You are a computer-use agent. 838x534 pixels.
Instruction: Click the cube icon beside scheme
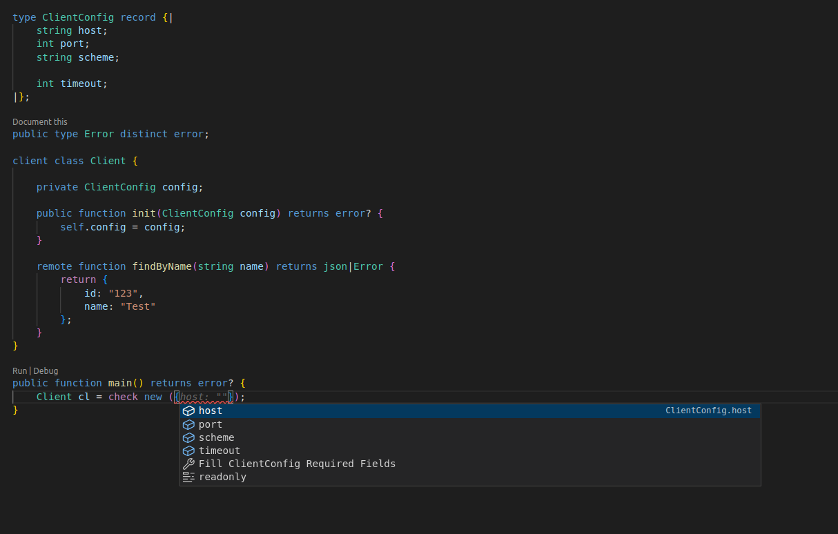tap(188, 437)
